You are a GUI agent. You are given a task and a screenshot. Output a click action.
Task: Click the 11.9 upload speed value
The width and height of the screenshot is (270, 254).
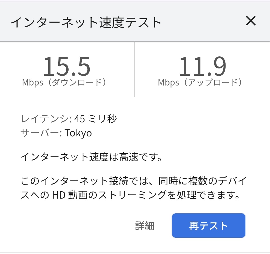[x=202, y=67]
